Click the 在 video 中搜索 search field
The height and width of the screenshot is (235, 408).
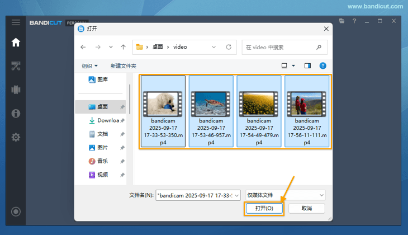pos(279,47)
